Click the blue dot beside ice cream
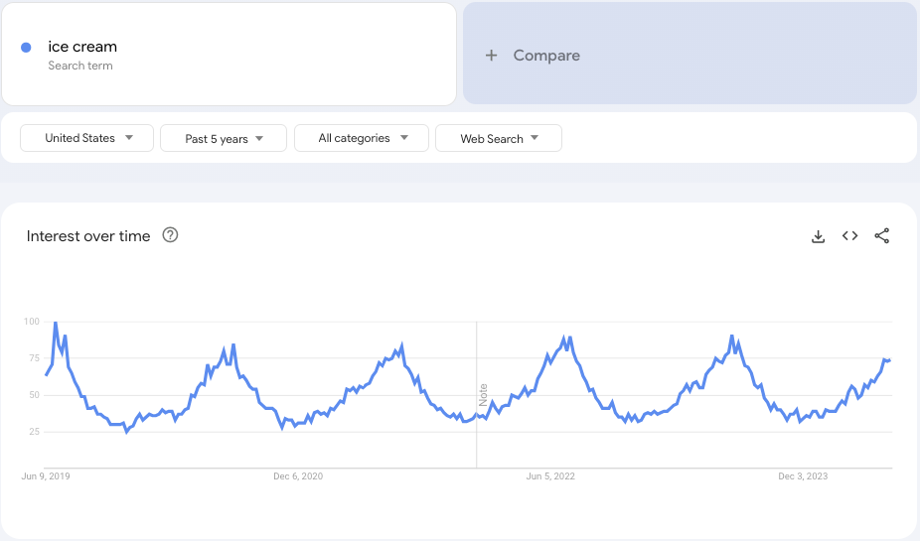This screenshot has width=920, height=541. [x=26, y=48]
